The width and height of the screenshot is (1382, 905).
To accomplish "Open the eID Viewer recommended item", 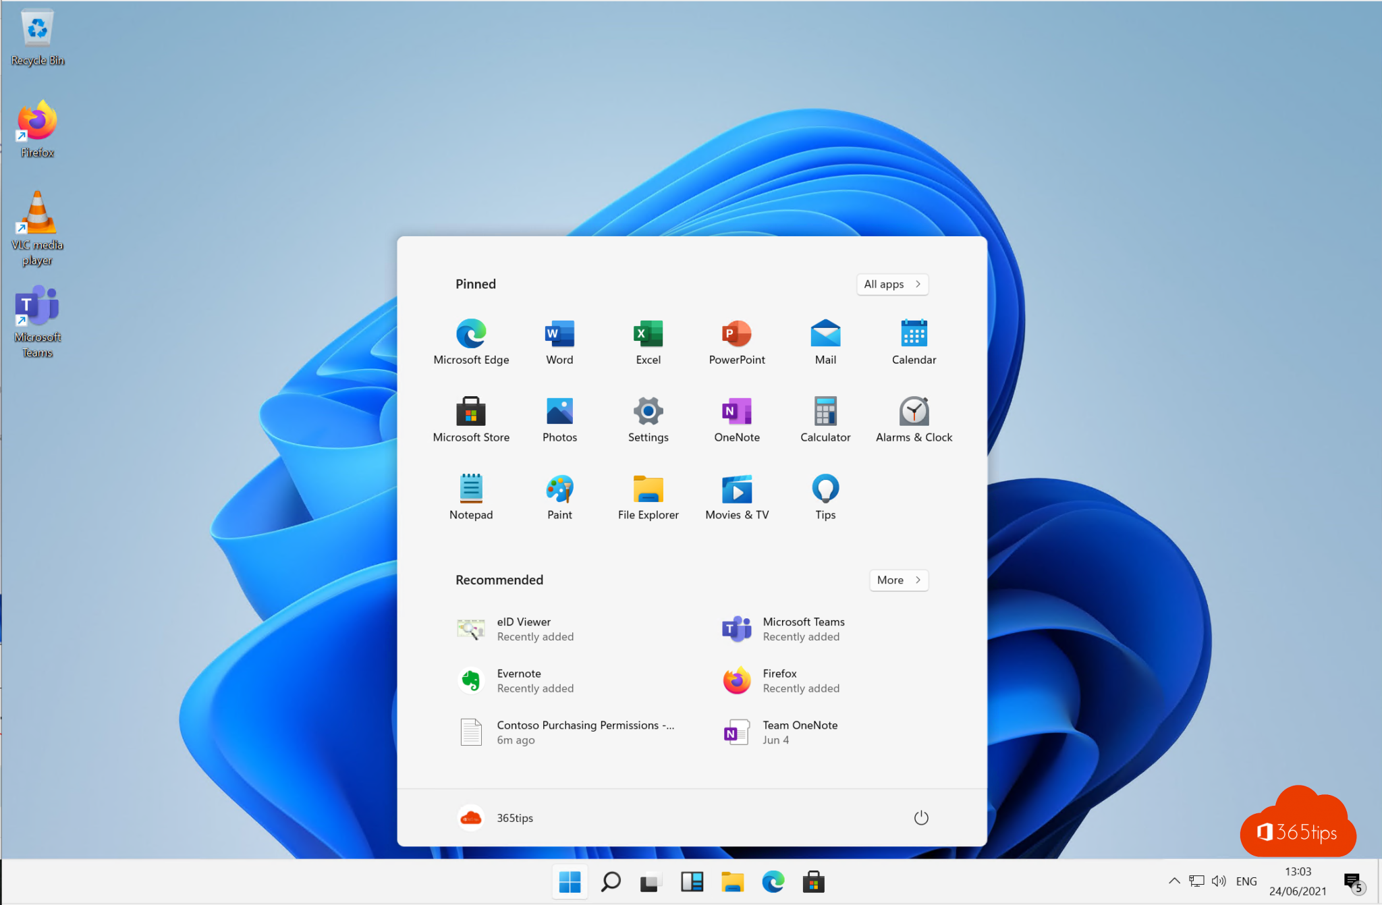I will [x=524, y=629].
